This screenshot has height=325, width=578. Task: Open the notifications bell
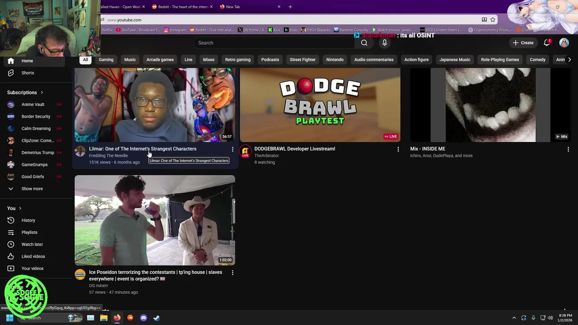click(547, 43)
